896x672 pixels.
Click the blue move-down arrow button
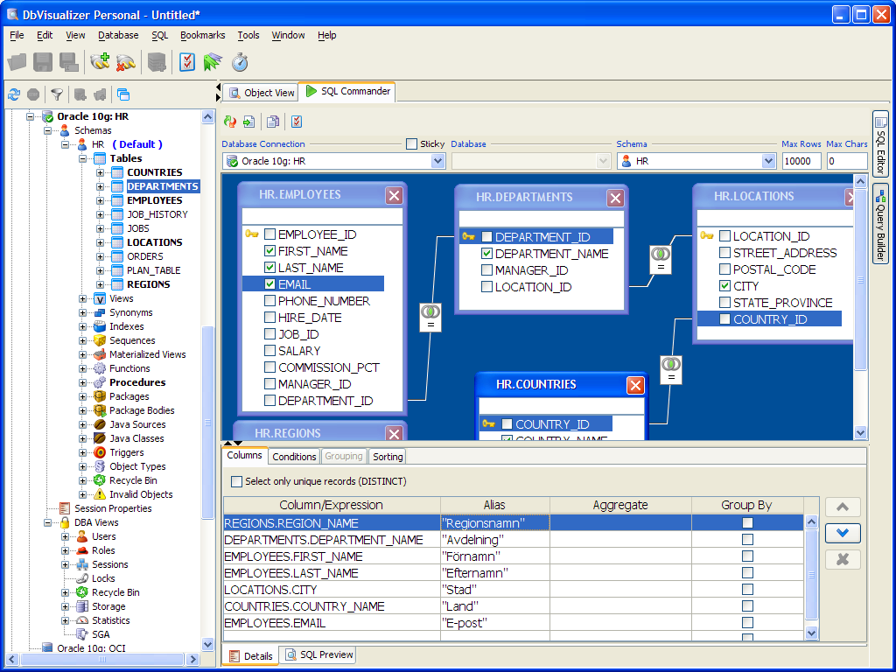pos(842,533)
